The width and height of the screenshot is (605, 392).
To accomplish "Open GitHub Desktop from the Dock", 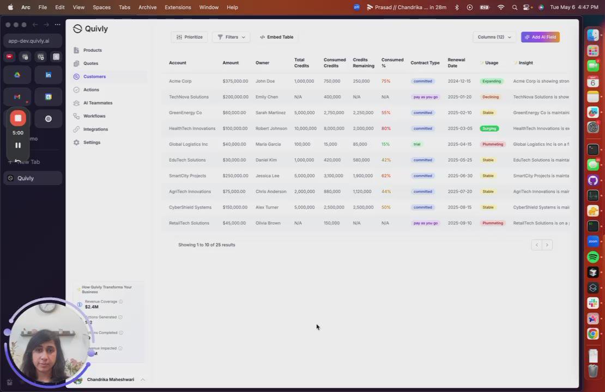I will [x=593, y=180].
